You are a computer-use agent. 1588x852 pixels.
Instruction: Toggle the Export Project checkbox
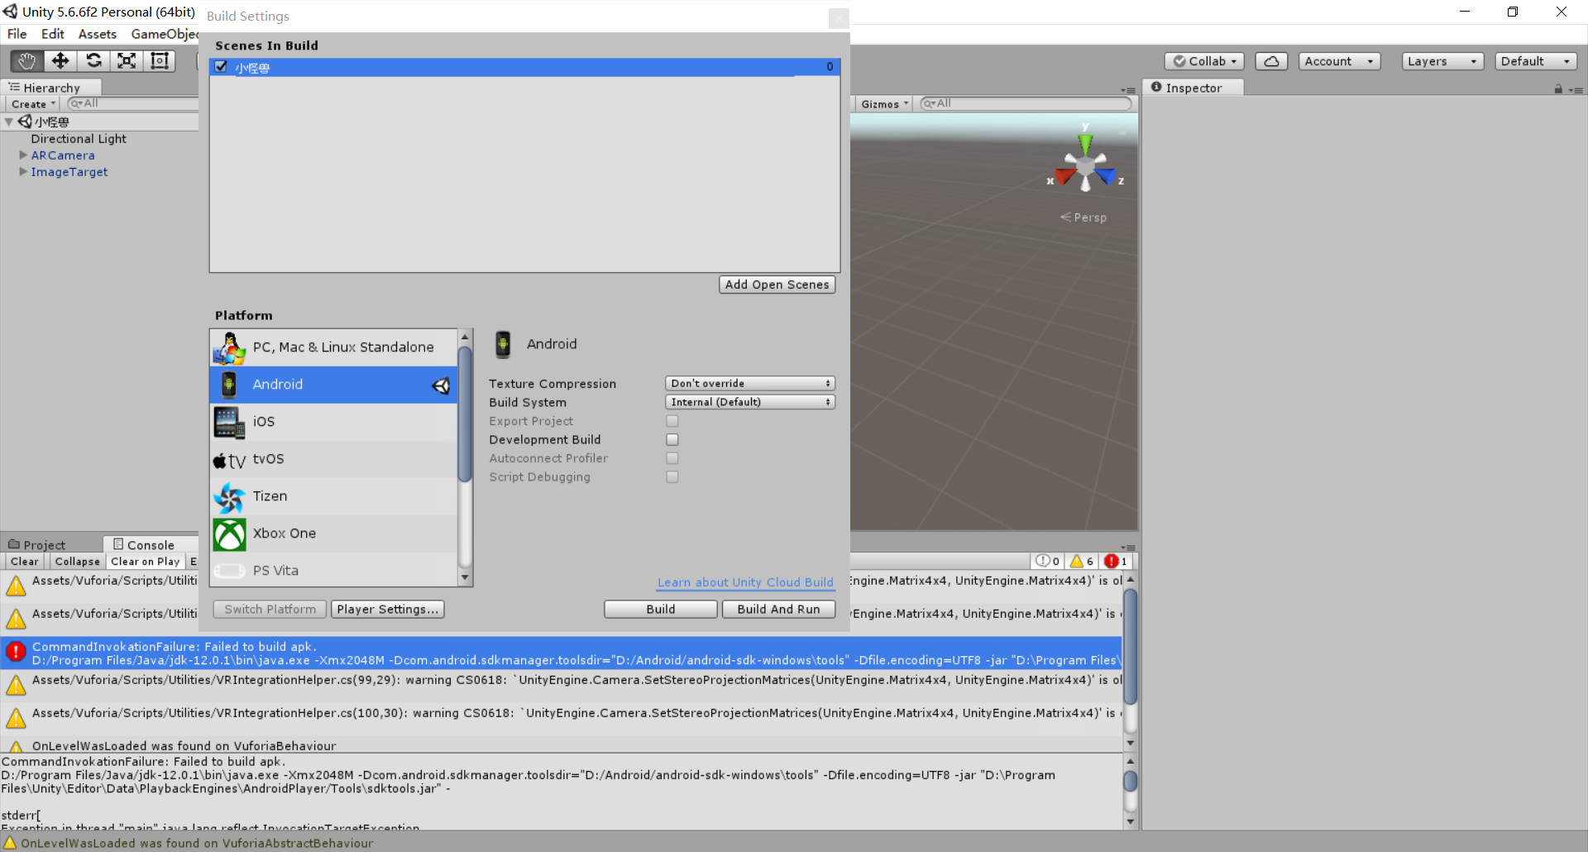tap(672, 421)
